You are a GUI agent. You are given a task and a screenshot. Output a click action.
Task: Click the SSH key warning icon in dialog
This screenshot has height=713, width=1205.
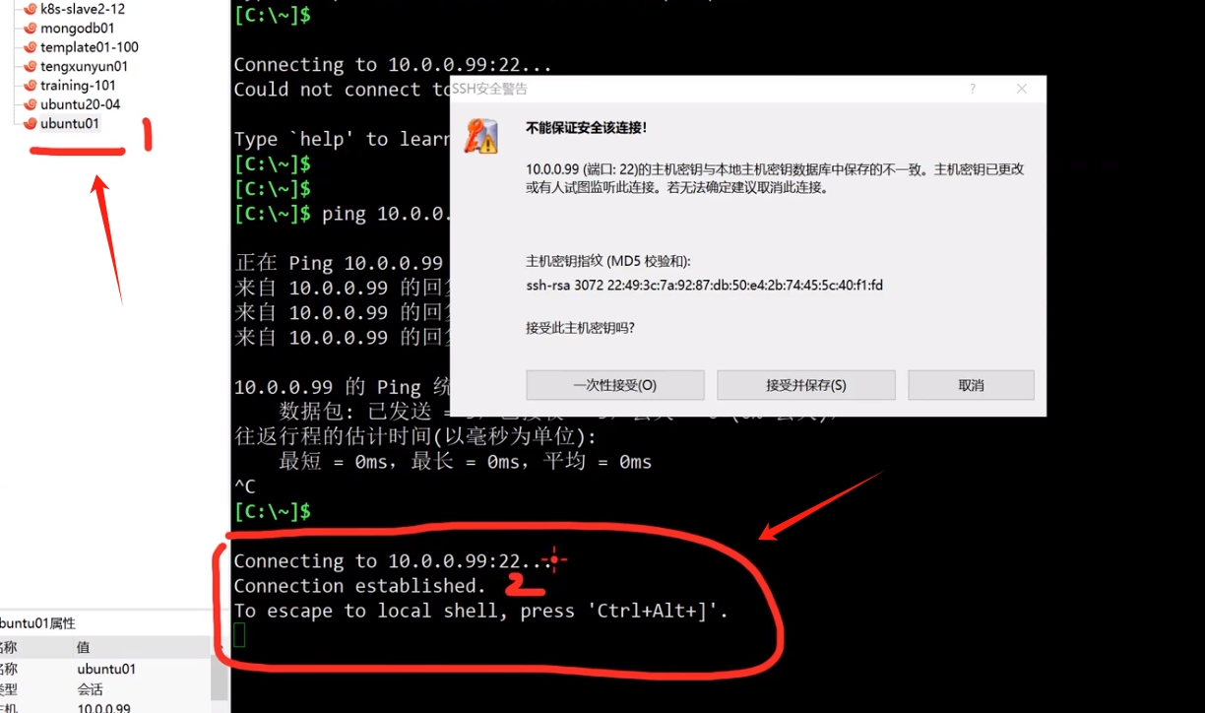[482, 136]
